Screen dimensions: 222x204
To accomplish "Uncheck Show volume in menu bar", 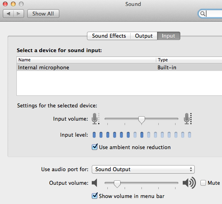I will pos(95,196).
